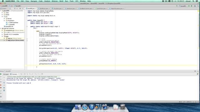The image size is (200, 112).
Task: Collapse the src folder
Action: (x=2, y=16)
